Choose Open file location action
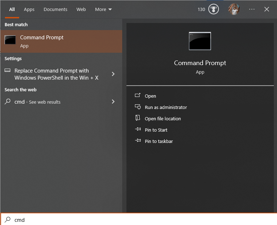The image size is (277, 225). coord(163,119)
